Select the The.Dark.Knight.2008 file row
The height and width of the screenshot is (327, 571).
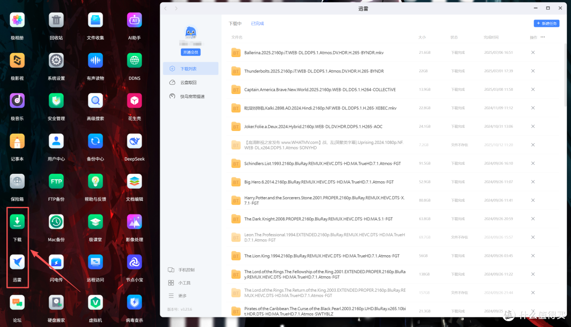tap(394, 219)
